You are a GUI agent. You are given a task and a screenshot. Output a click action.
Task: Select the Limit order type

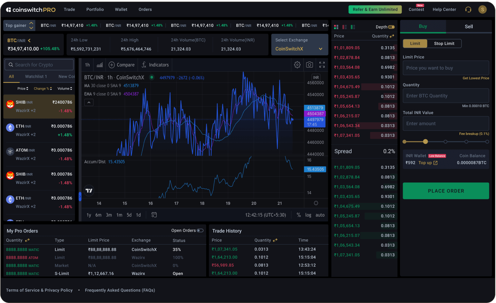click(415, 43)
